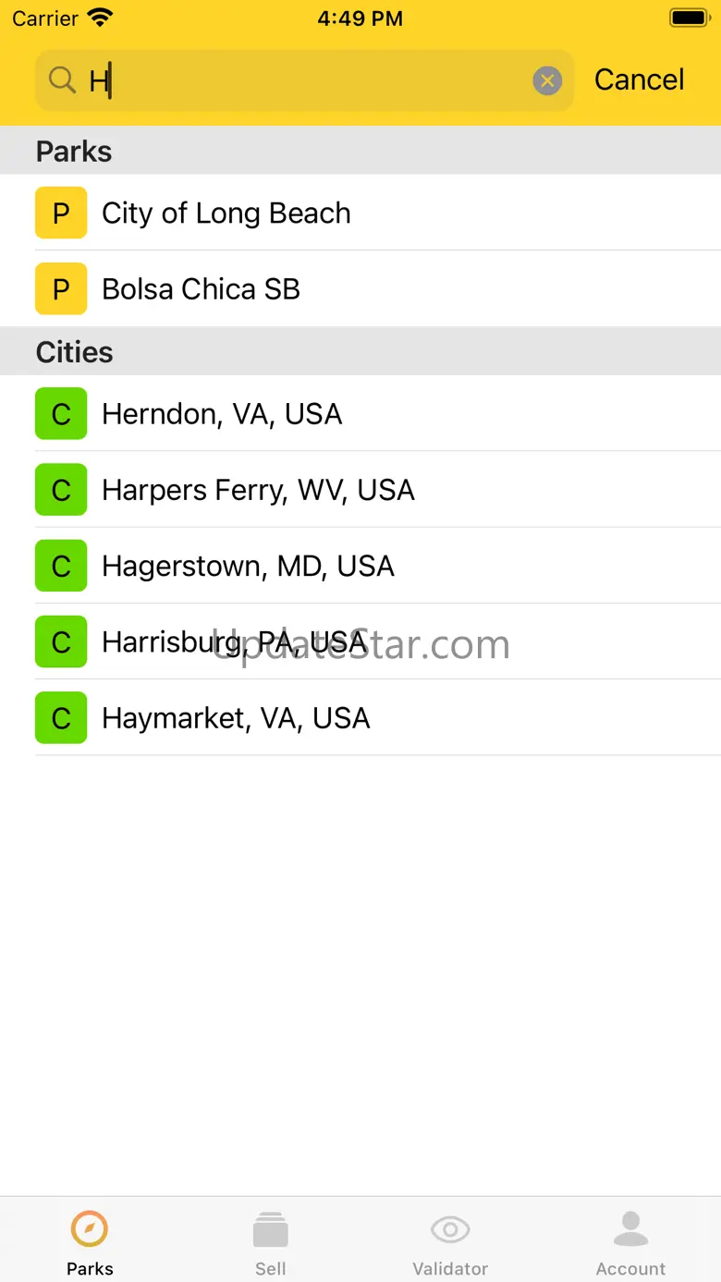Pick Haymarket, VA, USA city result

360,717
